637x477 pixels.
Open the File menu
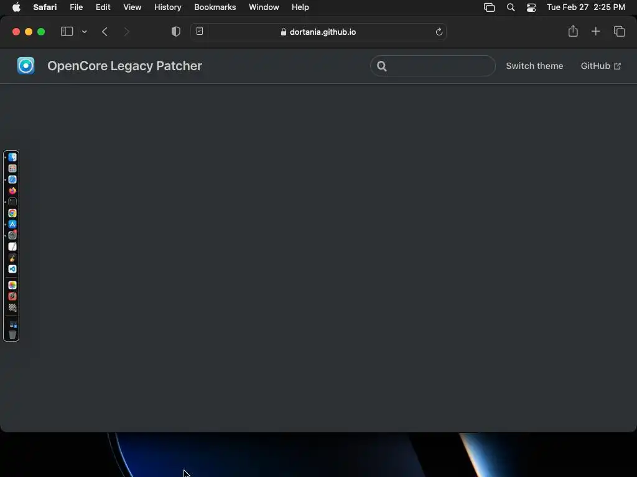click(x=76, y=7)
